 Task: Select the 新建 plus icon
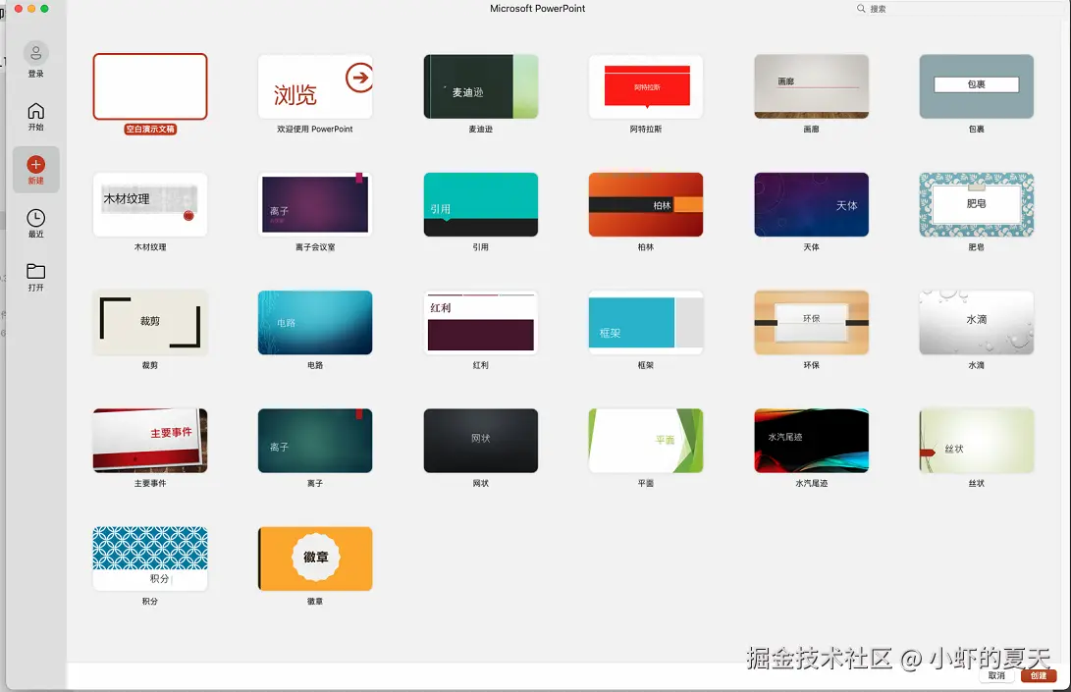[x=36, y=165]
